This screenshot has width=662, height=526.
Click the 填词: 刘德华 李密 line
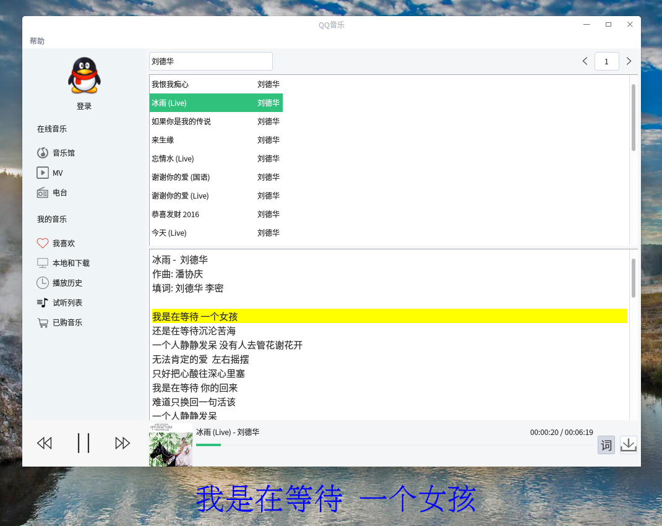tap(188, 288)
